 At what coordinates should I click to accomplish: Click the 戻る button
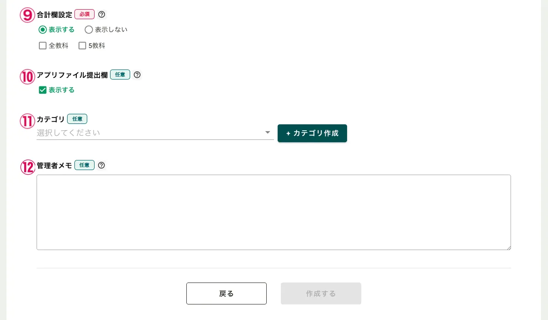pos(227,293)
